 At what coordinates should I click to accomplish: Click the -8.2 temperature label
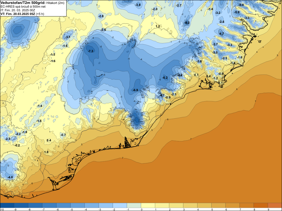pyautogui.click(x=187, y=23)
